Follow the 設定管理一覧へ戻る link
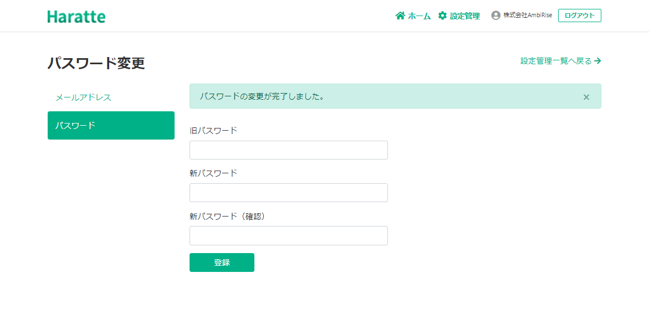The image size is (649, 314). click(556, 61)
